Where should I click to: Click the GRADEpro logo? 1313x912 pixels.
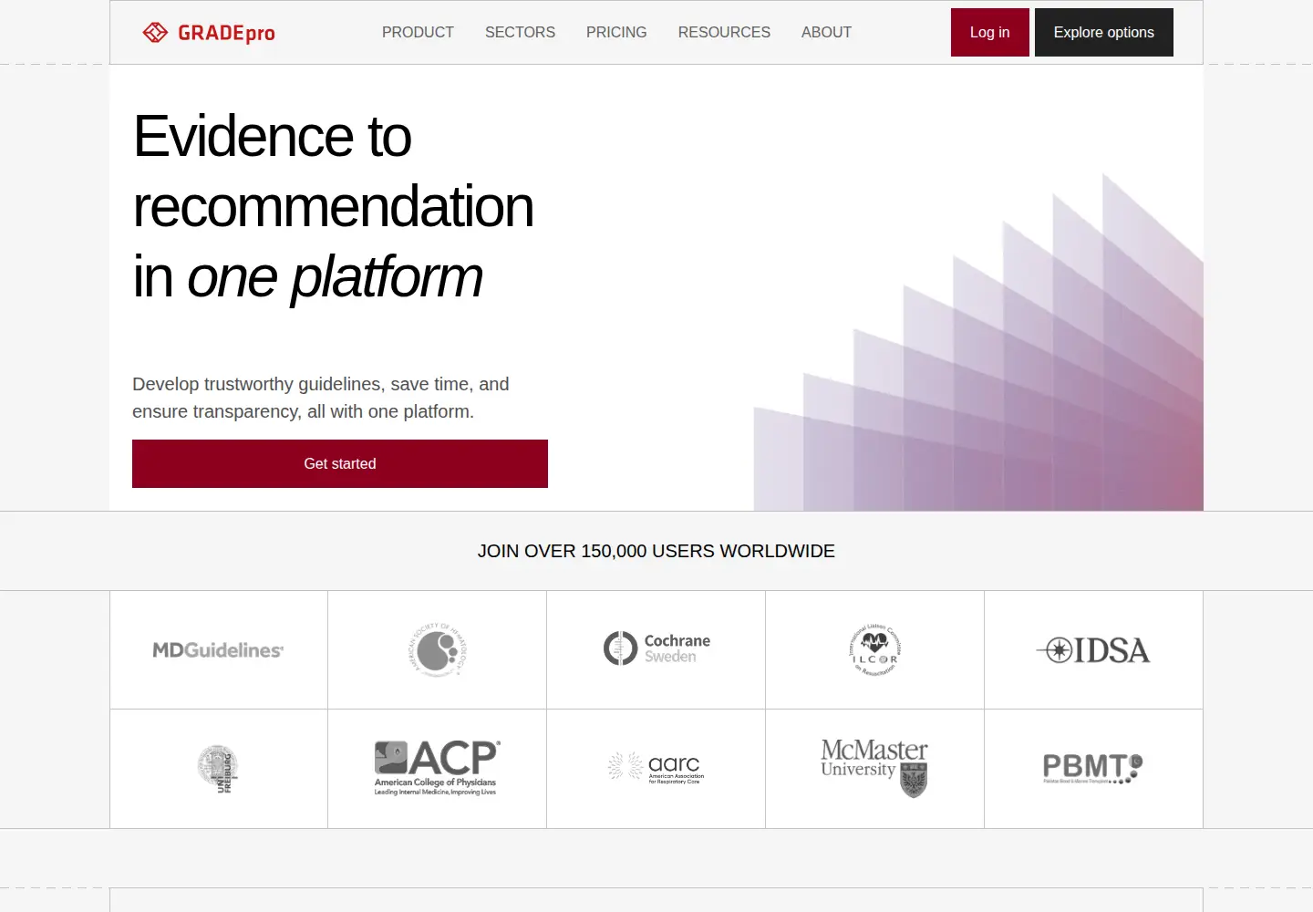[209, 33]
